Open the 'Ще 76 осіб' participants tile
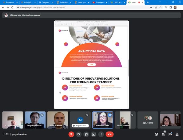 tap(148, 120)
